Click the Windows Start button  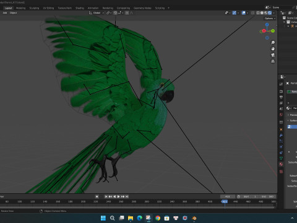click(x=103, y=218)
